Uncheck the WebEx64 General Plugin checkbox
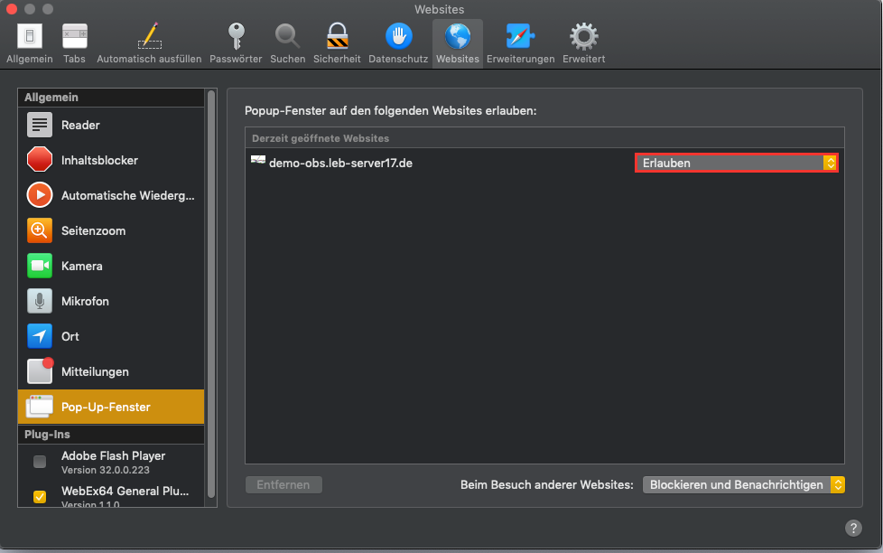Image resolution: width=883 pixels, height=553 pixels. point(40,496)
